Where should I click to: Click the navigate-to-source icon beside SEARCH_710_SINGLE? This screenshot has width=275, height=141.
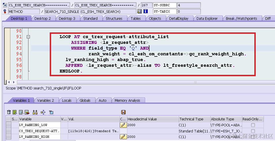coord(140,11)
